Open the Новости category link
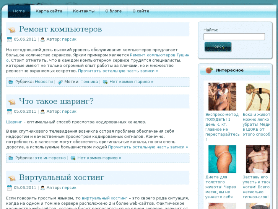The height and width of the screenshot is (209, 278). point(44,82)
